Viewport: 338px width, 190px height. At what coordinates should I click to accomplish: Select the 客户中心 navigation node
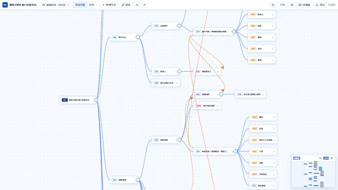click(124, 37)
